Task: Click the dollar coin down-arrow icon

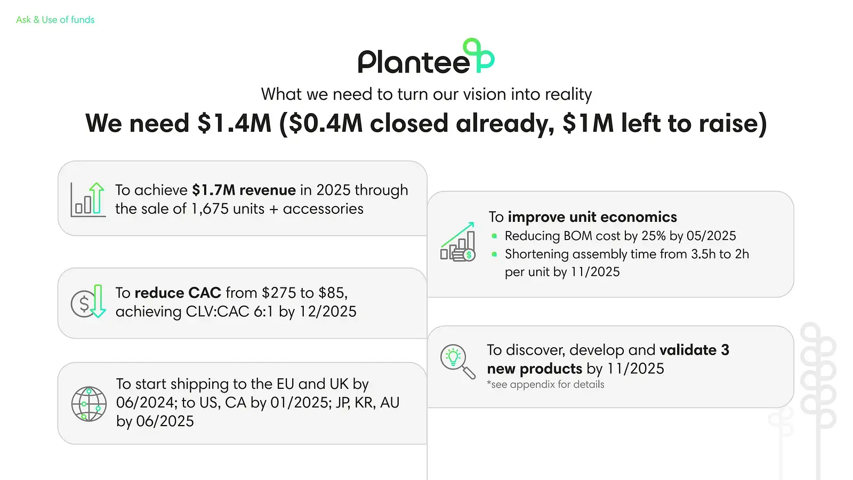Action: click(x=88, y=301)
